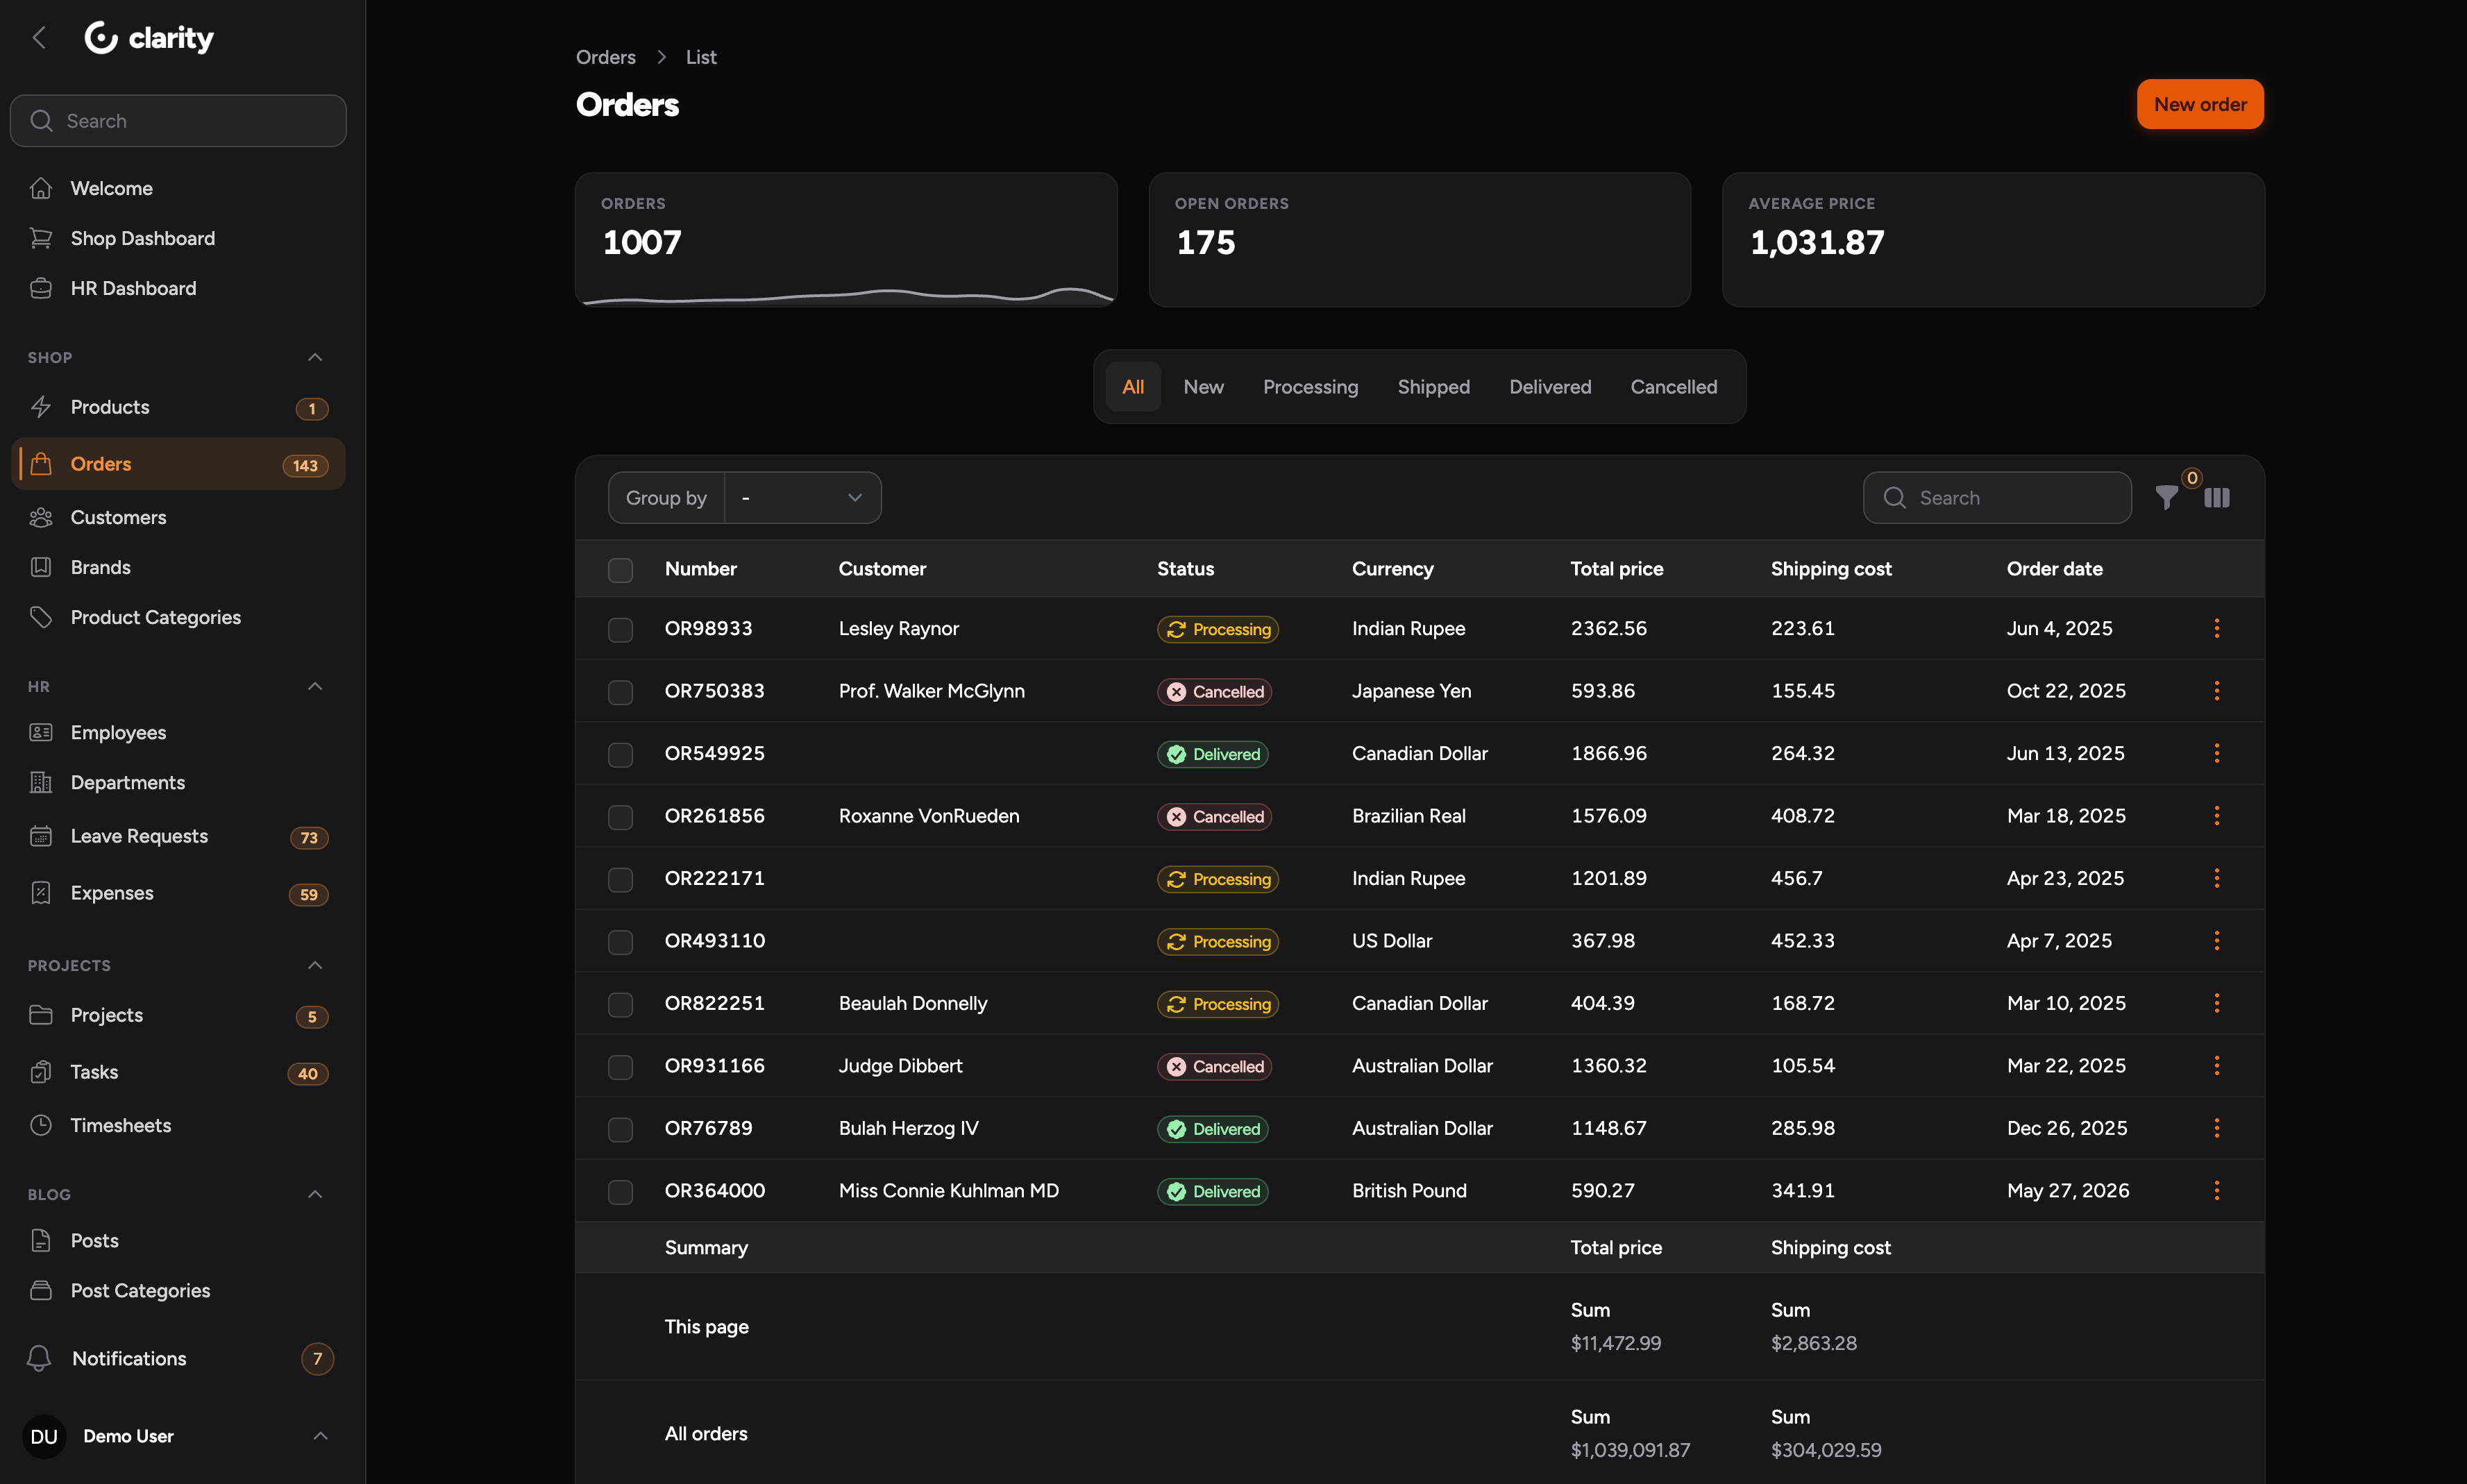Open row actions menu for OR261856
The image size is (2467, 1484).
[2217, 816]
